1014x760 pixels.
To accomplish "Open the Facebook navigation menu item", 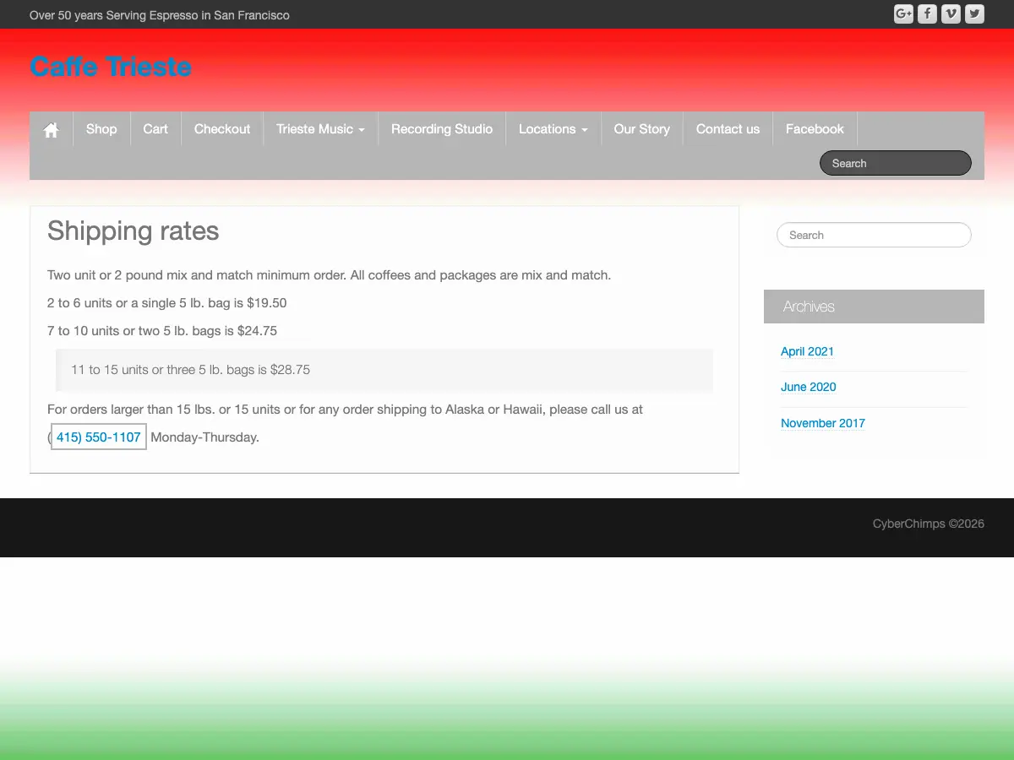I will click(815, 129).
